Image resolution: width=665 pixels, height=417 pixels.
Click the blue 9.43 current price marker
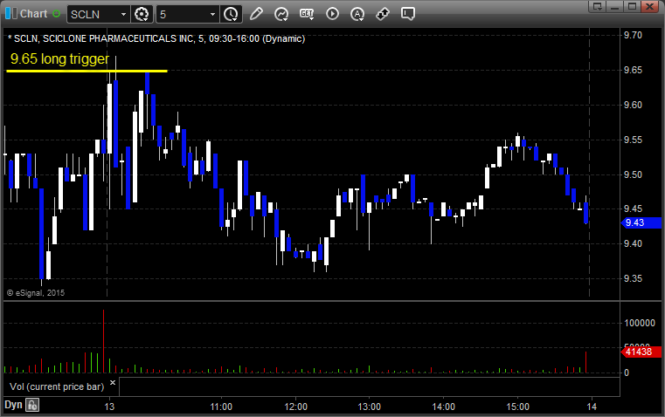[641, 222]
